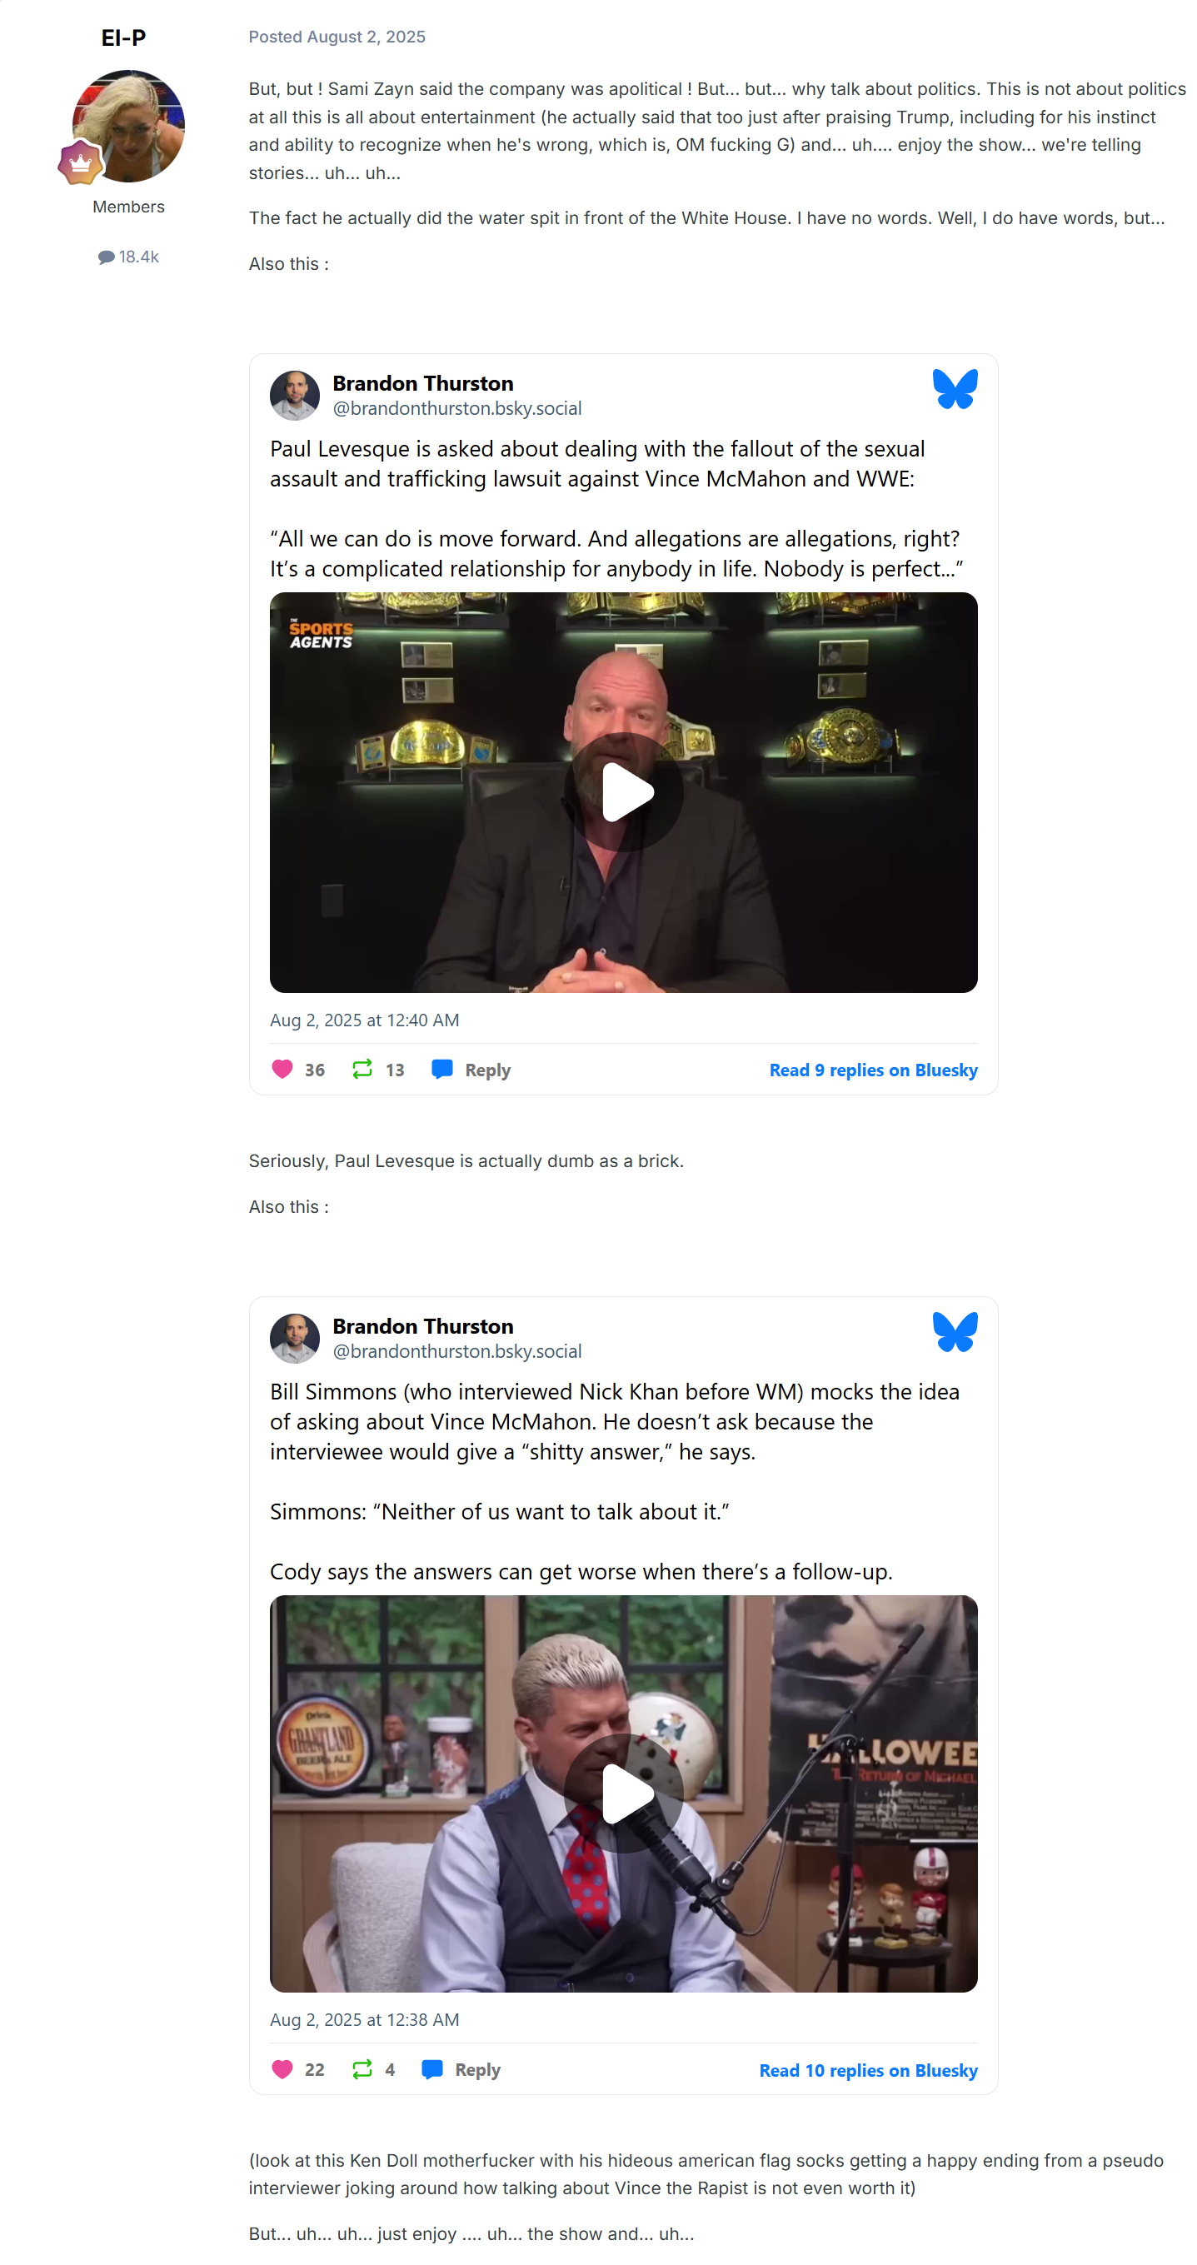The width and height of the screenshot is (1197, 2265).
Task: Open Brandon Thurston's name in first embed
Action: 423,383
